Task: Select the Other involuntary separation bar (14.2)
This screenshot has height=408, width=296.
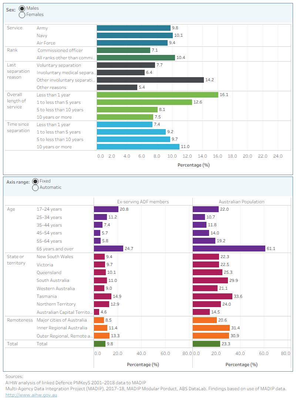Action: [150, 80]
